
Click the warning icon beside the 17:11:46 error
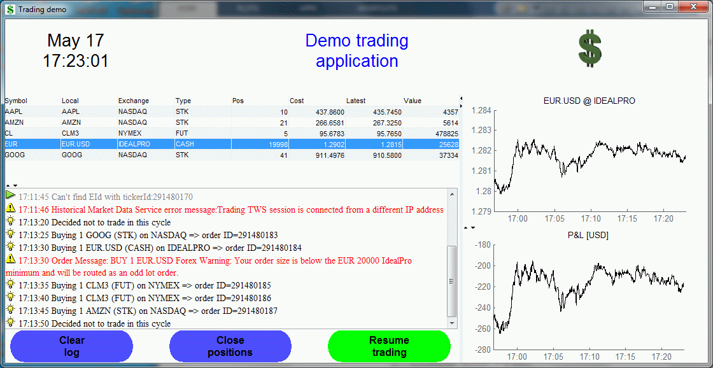(x=11, y=209)
